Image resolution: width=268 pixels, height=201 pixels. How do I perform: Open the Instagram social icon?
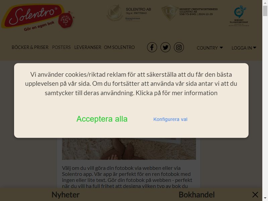179,47
